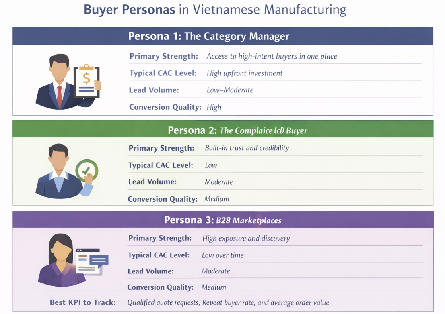This screenshot has width=445, height=314.
Task: Click the 'Qualified quote requests' KPI text
Action: [x=163, y=302]
